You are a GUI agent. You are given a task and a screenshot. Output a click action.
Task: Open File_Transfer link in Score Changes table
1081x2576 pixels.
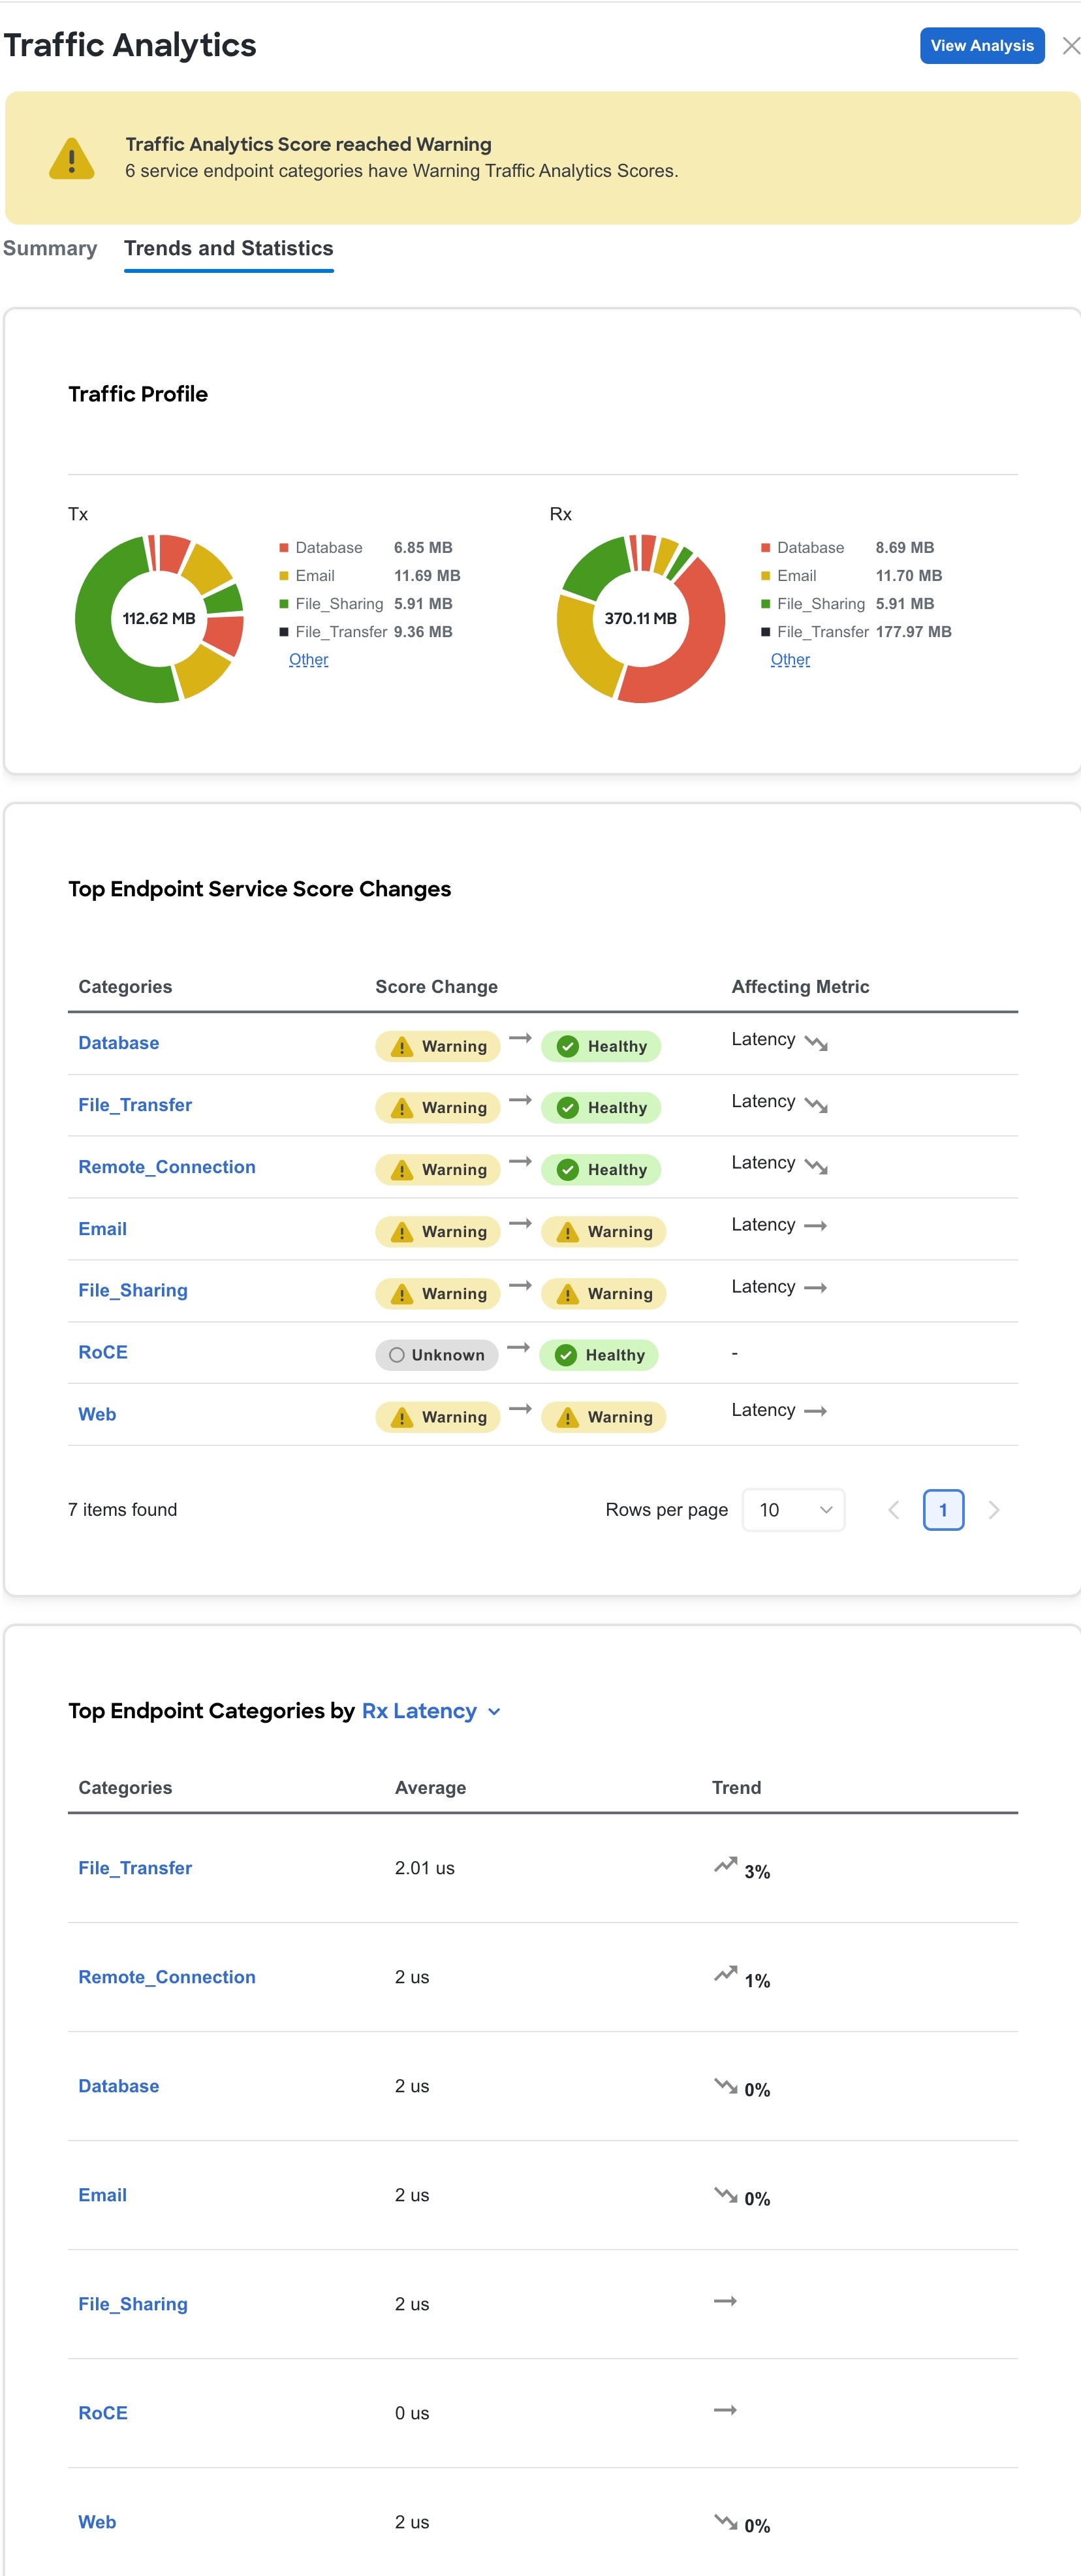pos(135,1104)
